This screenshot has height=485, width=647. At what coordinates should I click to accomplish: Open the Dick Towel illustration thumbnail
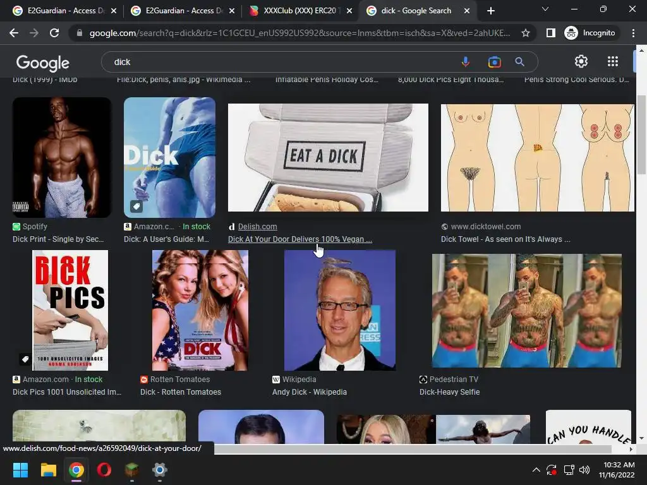(x=537, y=157)
